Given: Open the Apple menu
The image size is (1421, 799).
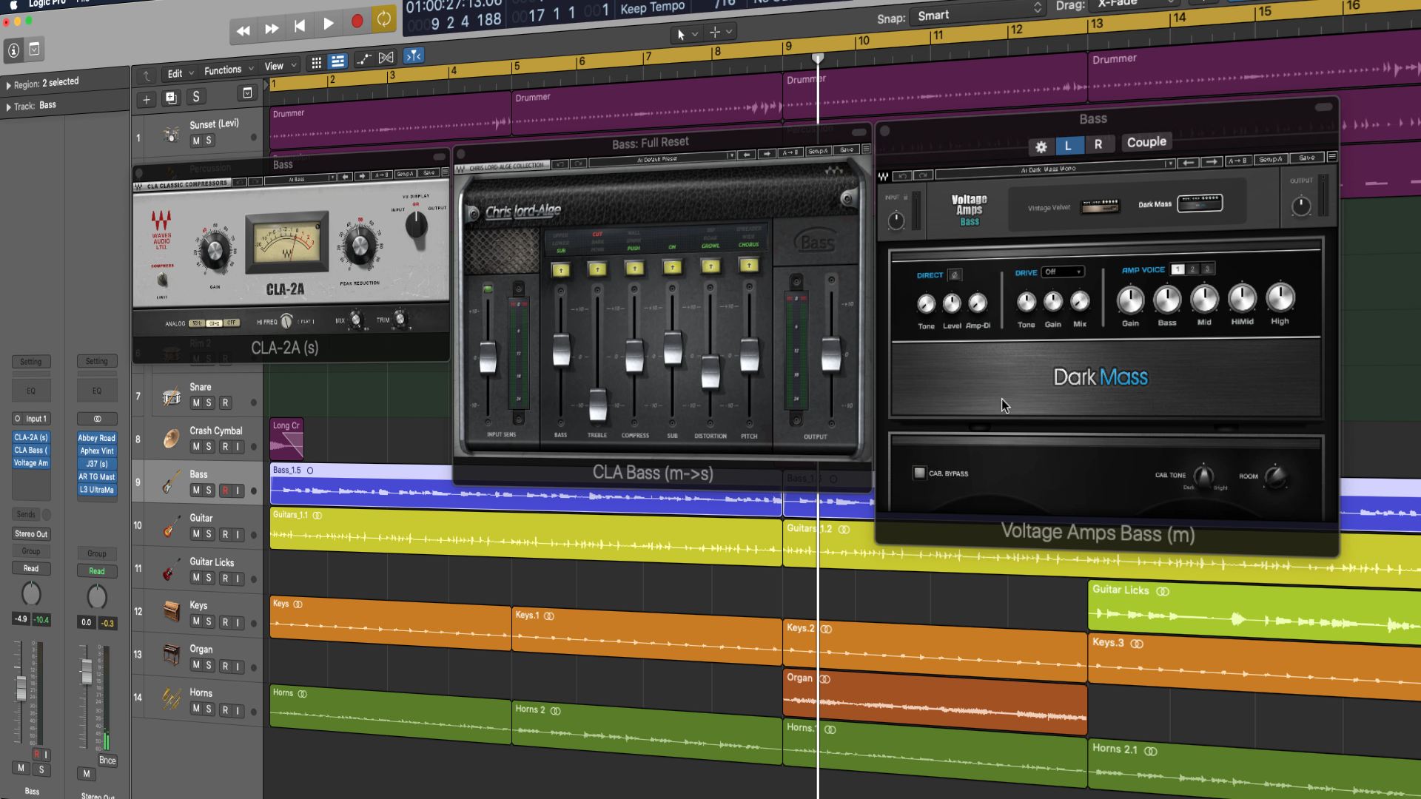Looking at the screenshot, I should [x=13, y=4].
